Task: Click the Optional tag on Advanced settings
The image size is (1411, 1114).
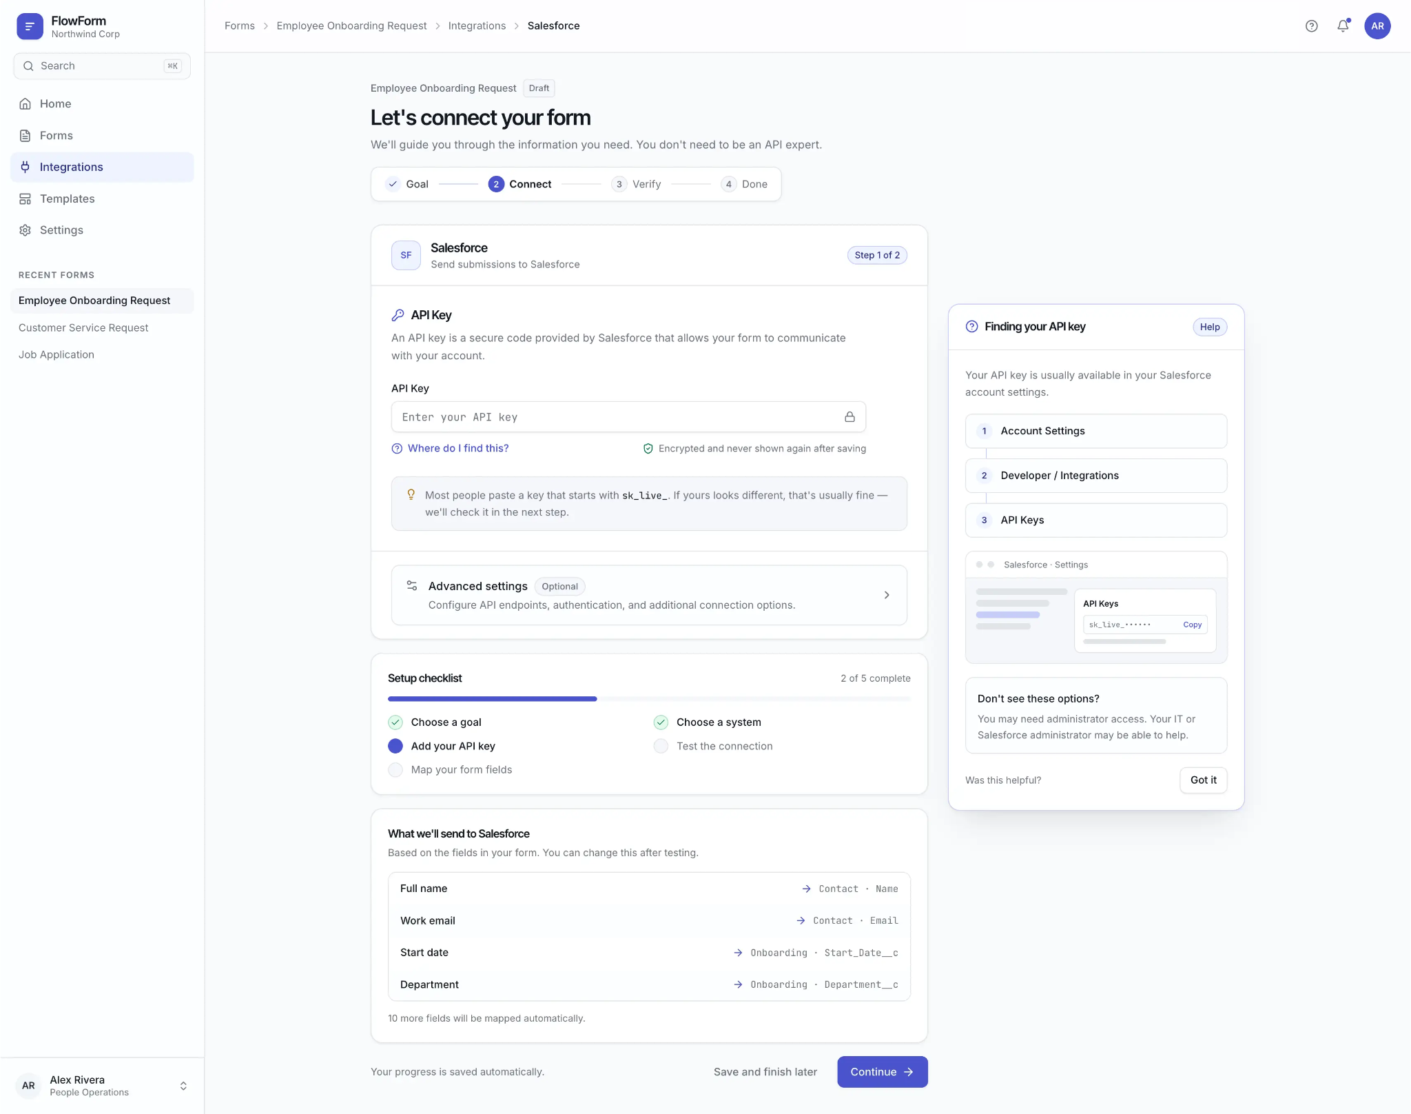Action: tap(559, 587)
